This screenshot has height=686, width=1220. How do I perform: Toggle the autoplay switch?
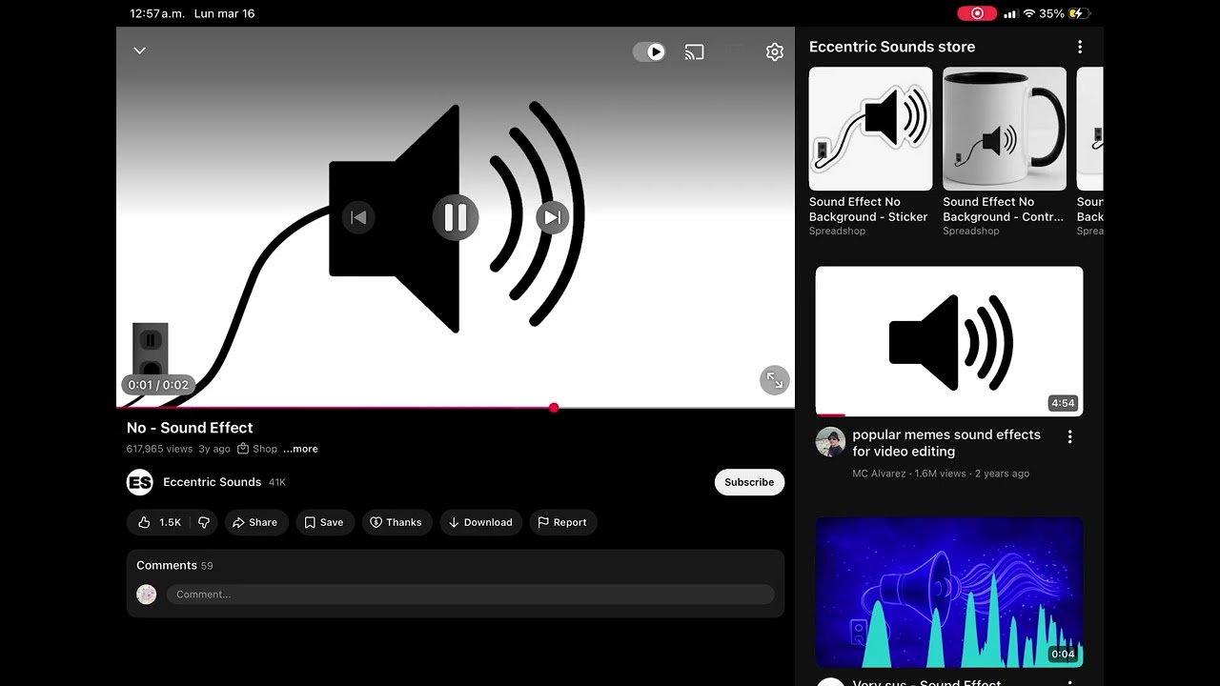(x=649, y=51)
